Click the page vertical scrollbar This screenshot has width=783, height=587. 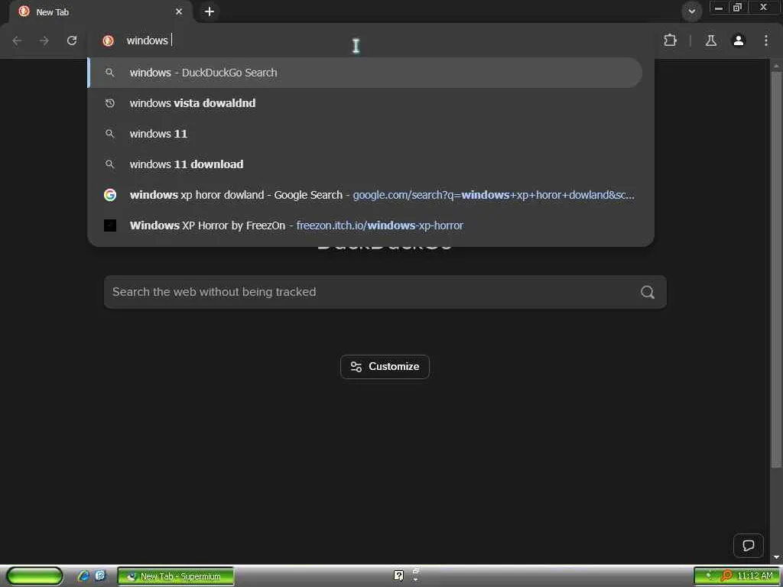775,270
